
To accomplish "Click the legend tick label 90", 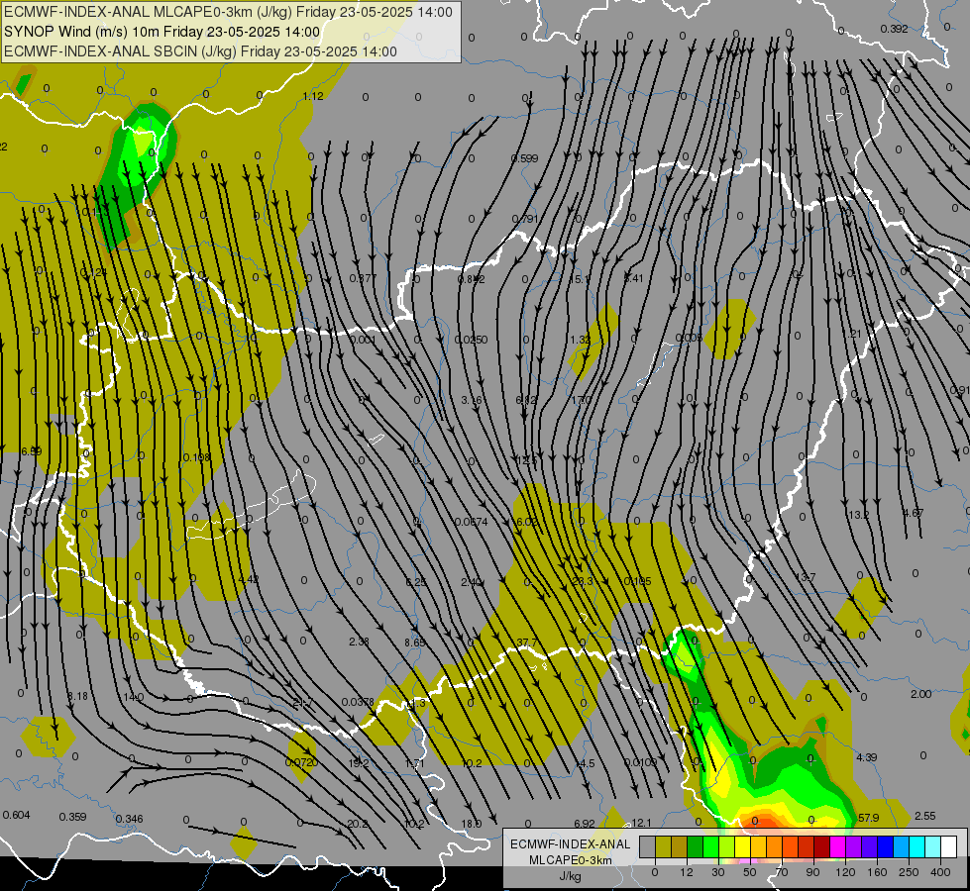I will tap(812, 872).
